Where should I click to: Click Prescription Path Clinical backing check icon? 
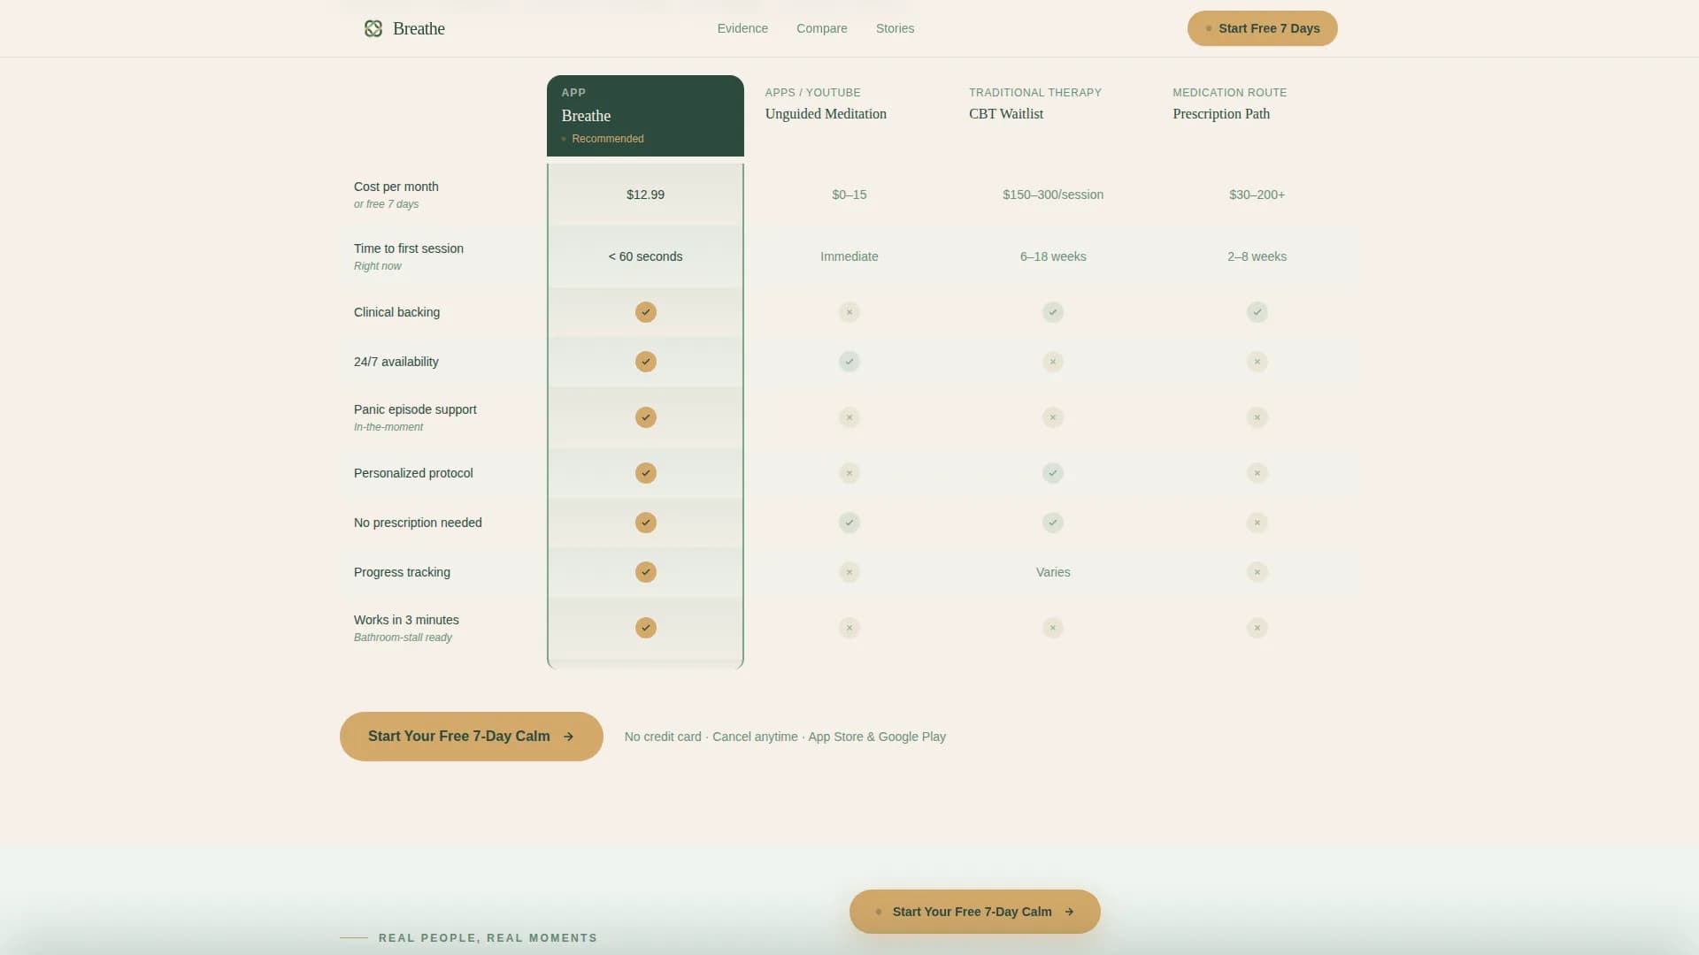[x=1257, y=312]
